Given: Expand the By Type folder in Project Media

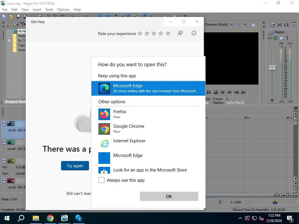Looking at the screenshot, I should click(9, 41).
